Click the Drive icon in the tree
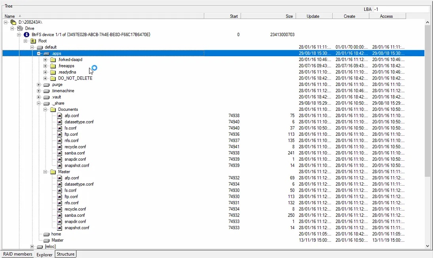 (20, 28)
